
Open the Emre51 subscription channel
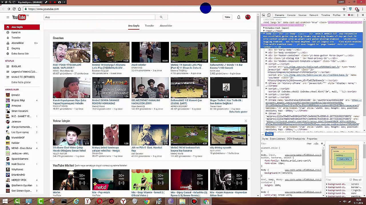[x=15, y=95]
